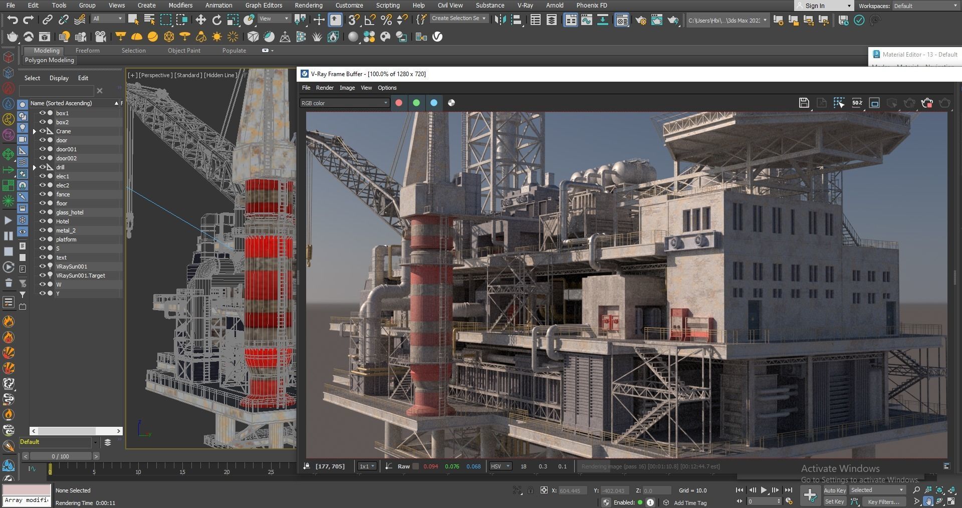Viewport: 962px width, 508px height.
Task: Open the Workspaces Default dropdown
Action: [x=925, y=6]
